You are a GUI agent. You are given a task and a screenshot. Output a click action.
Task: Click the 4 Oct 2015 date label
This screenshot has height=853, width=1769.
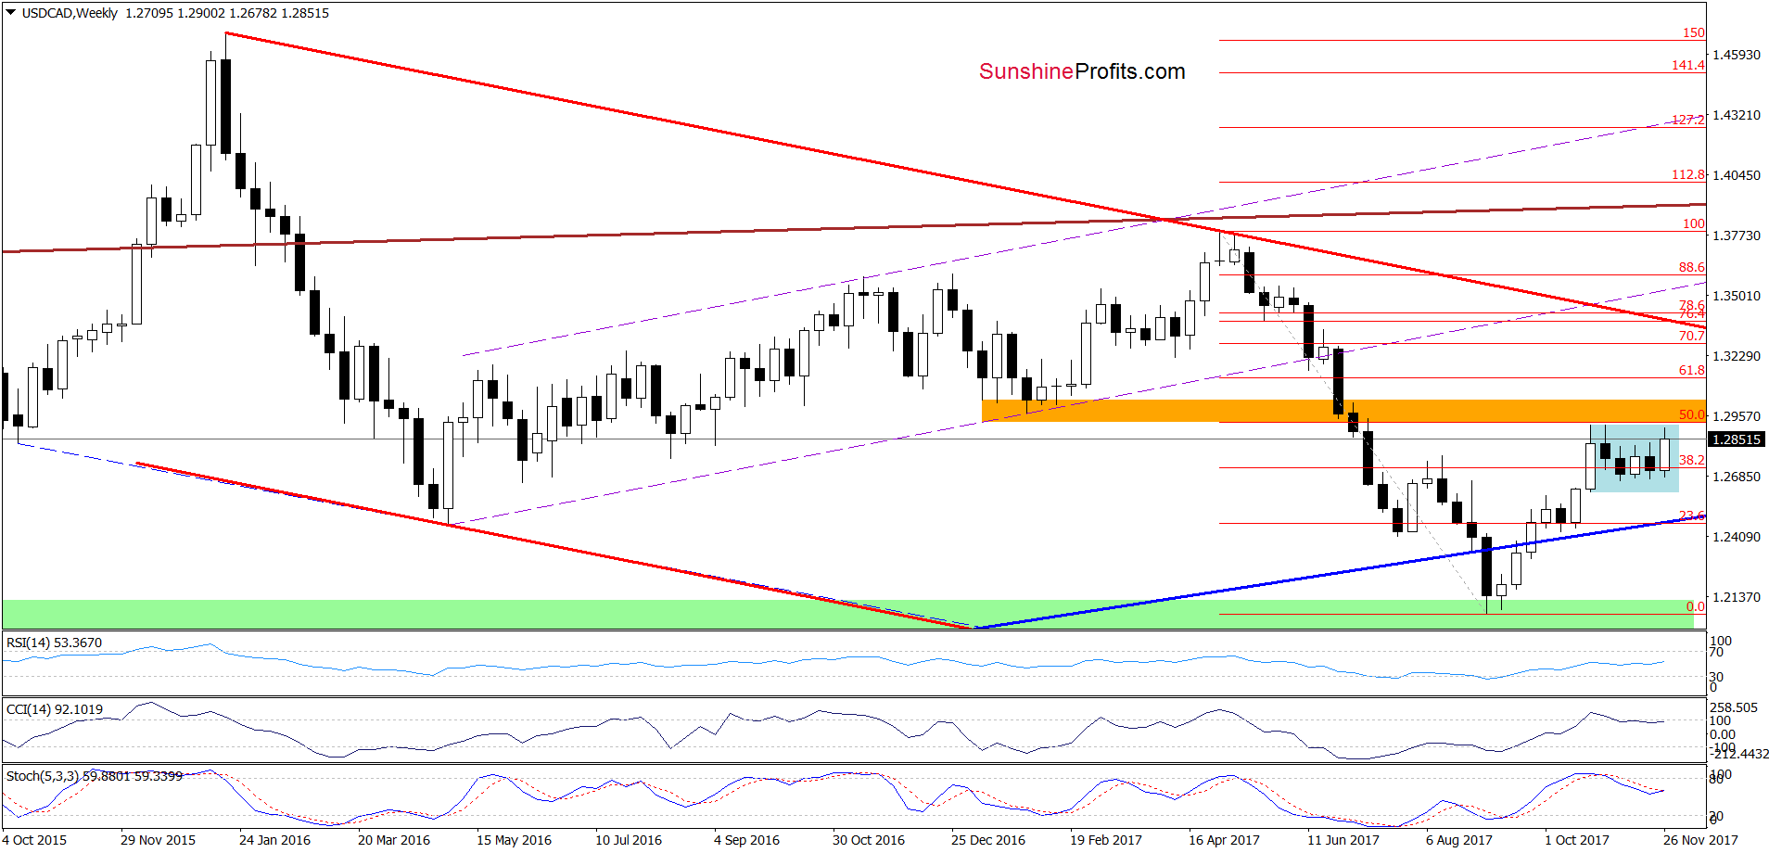(35, 840)
